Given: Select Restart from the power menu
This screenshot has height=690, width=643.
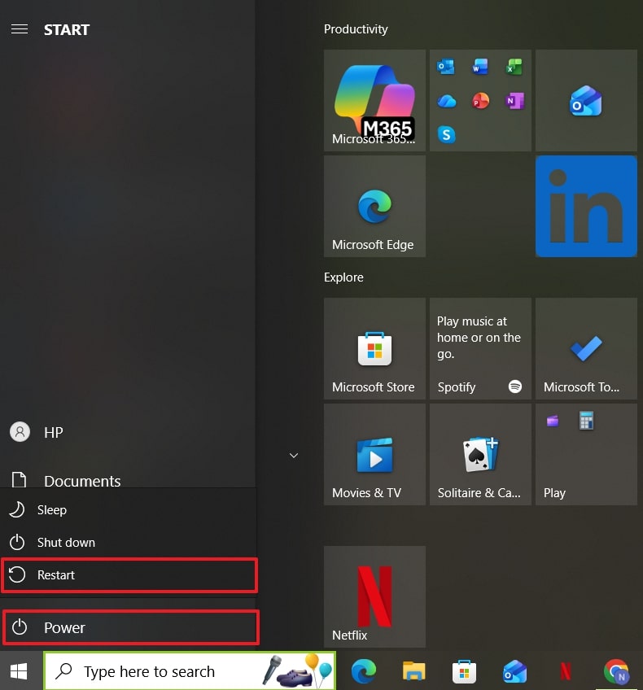Looking at the screenshot, I should click(x=129, y=575).
